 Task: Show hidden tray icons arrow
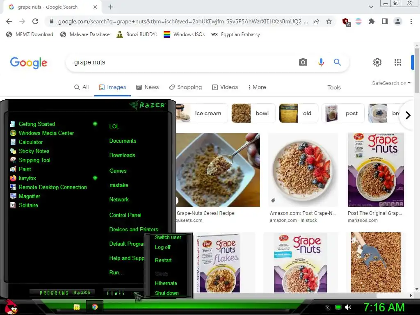point(327,308)
